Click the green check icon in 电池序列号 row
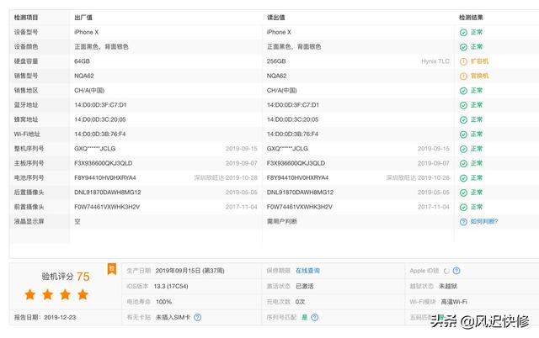Viewport: 539px width, 338px height. click(463, 178)
